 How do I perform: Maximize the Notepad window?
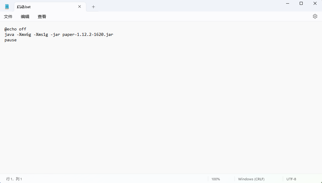tap(301, 3)
